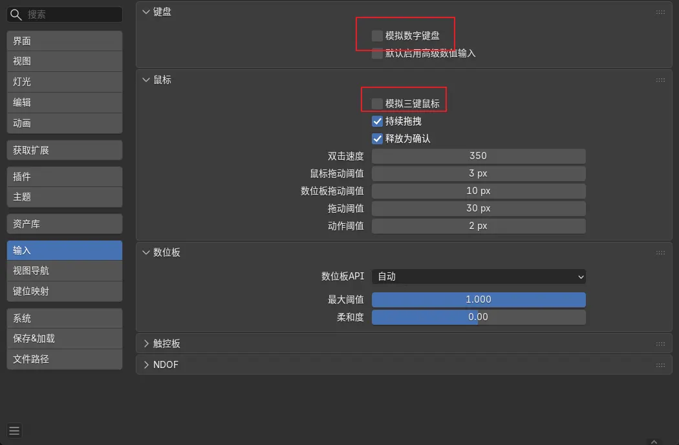Click the 柔和度 slider
The image size is (679, 445).
[x=479, y=317]
